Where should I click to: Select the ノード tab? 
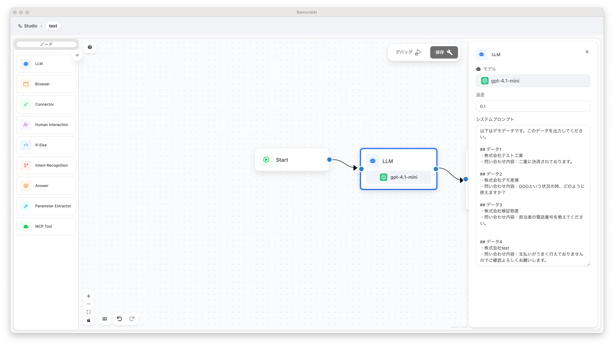point(46,44)
